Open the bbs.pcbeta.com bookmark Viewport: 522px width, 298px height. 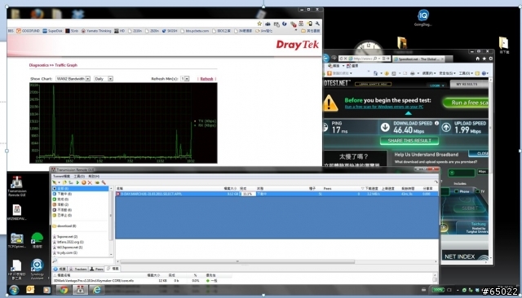[195, 31]
